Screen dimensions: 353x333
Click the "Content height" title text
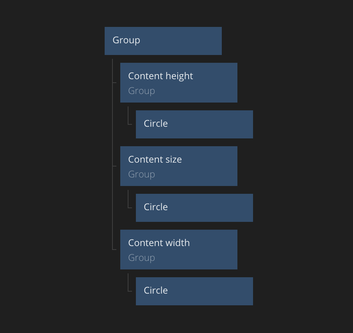pyautogui.click(x=160, y=76)
